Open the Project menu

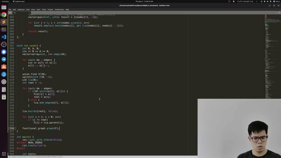pyautogui.click(x=50, y=10)
